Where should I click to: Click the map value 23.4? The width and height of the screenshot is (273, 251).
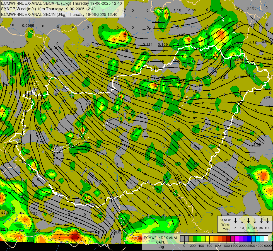click(x=37, y=214)
